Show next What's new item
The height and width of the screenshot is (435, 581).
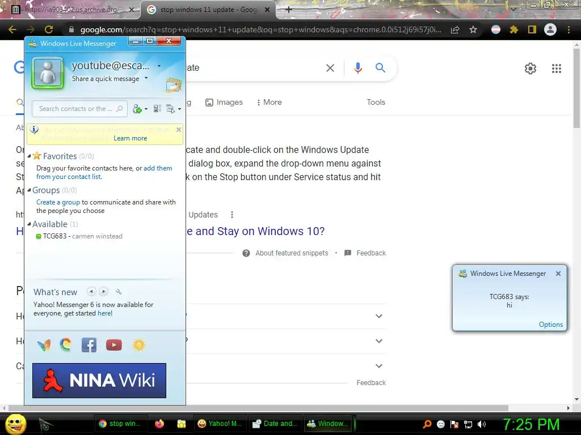(104, 292)
